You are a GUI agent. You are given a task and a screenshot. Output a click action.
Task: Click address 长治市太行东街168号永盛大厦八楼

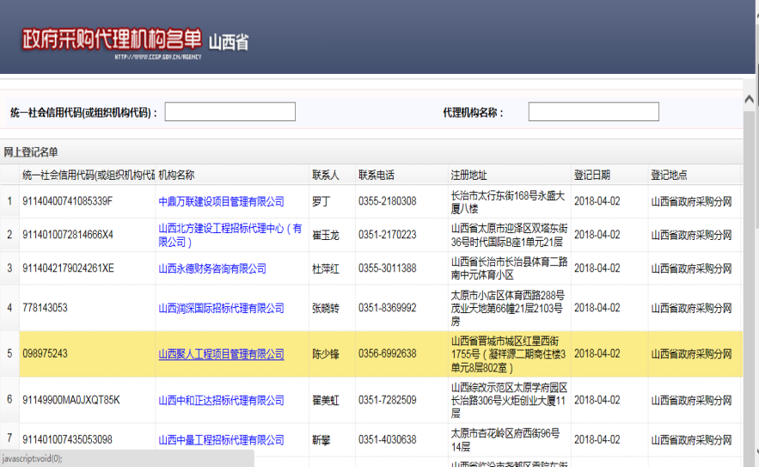point(508,202)
